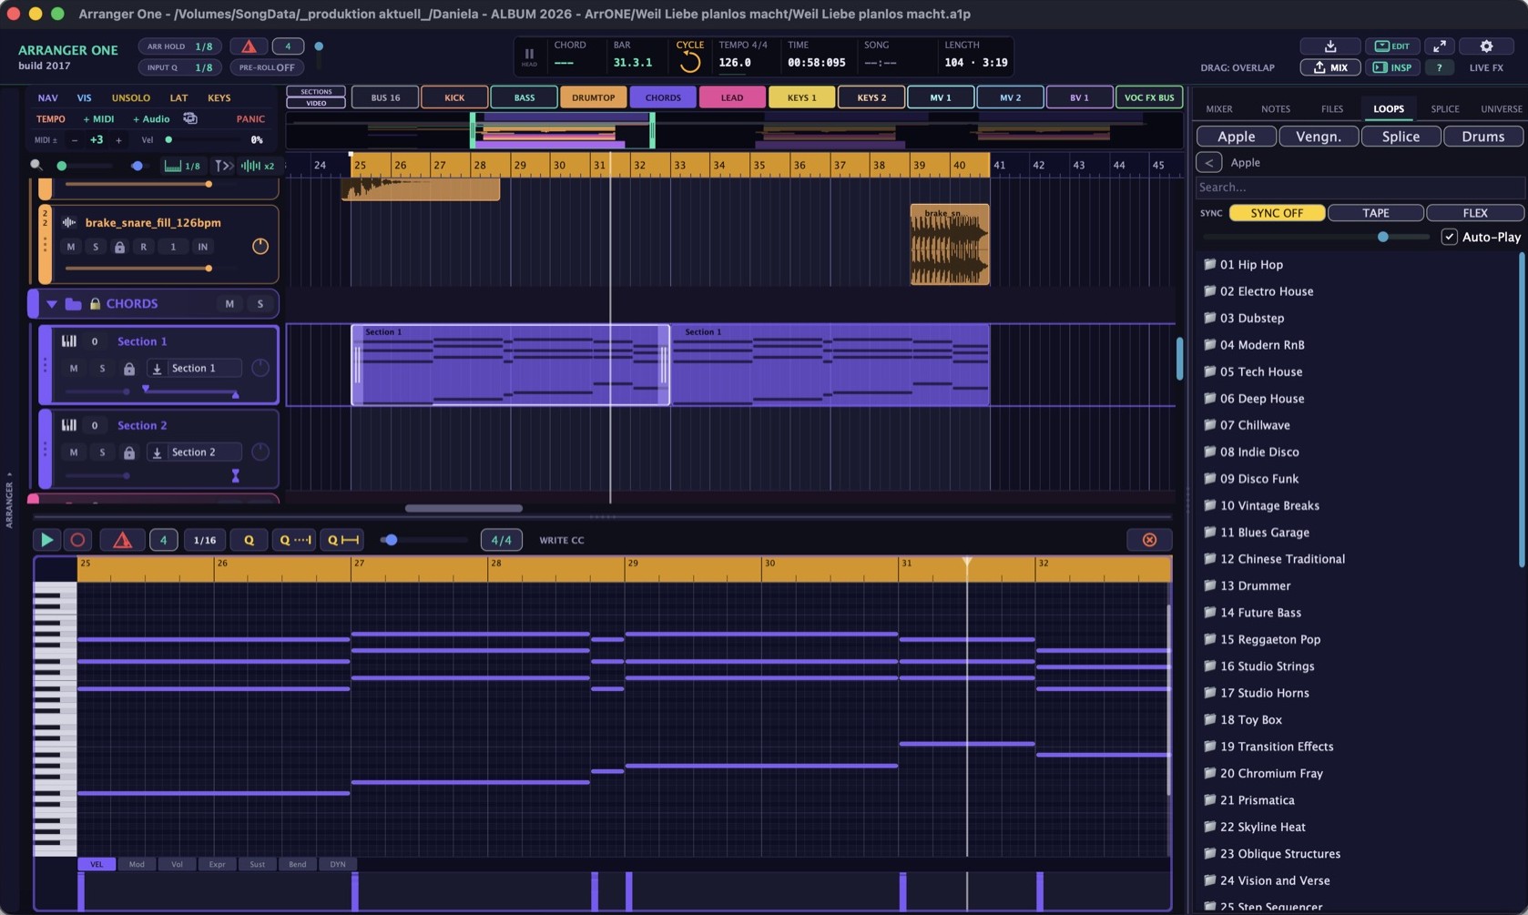Switch to the FILES tab

coord(1332,109)
